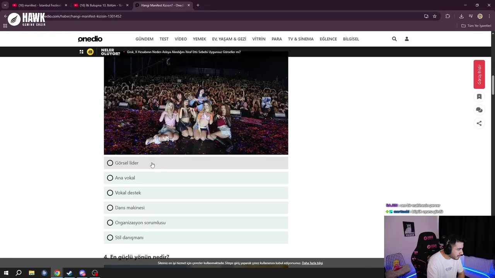
Task: Click the grid icon next to Neler Oluyor
Action: pyautogui.click(x=82, y=52)
